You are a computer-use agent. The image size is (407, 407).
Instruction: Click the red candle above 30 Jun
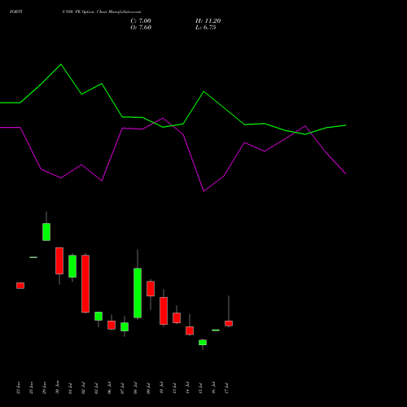tap(59, 260)
